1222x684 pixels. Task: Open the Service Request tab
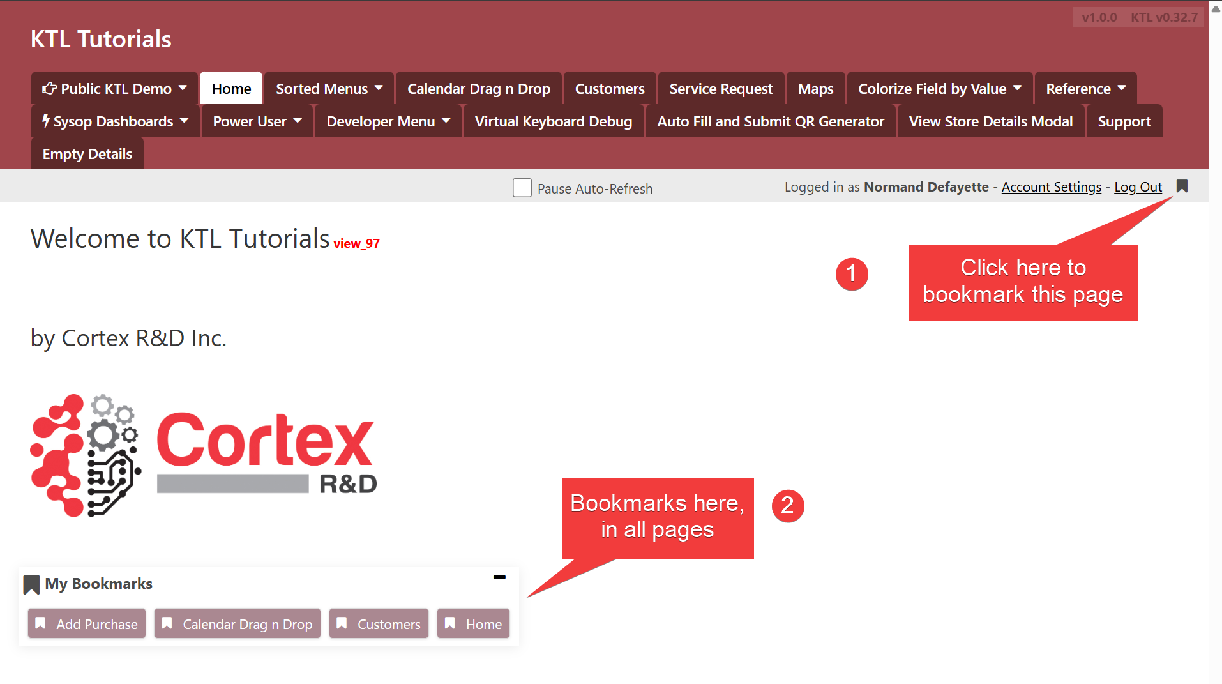click(x=721, y=88)
